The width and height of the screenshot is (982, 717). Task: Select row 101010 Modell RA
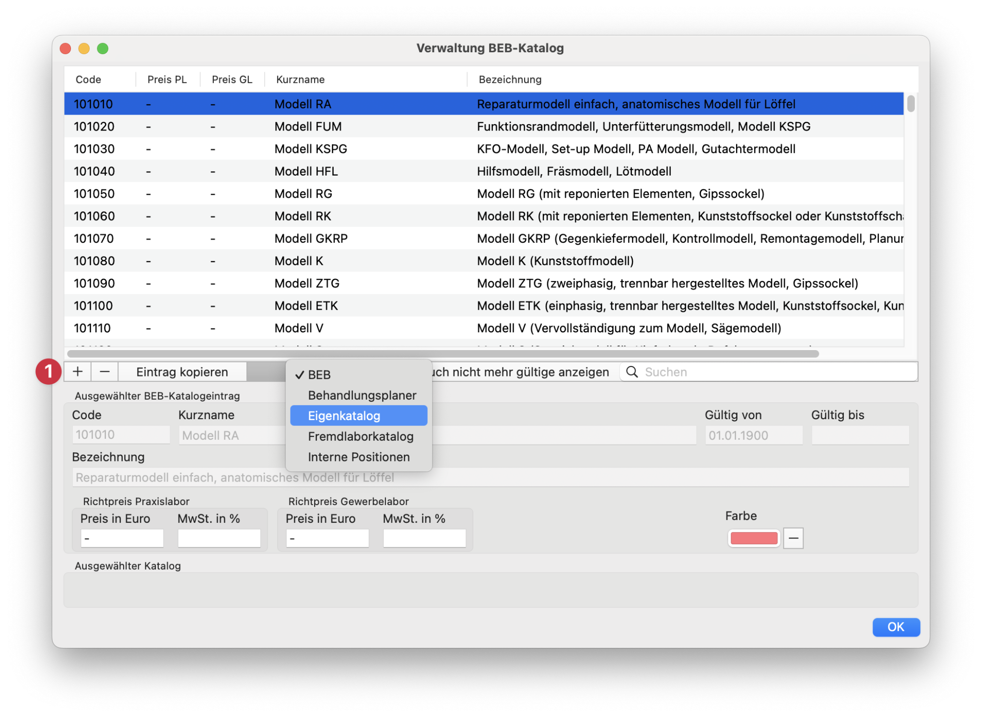484,104
